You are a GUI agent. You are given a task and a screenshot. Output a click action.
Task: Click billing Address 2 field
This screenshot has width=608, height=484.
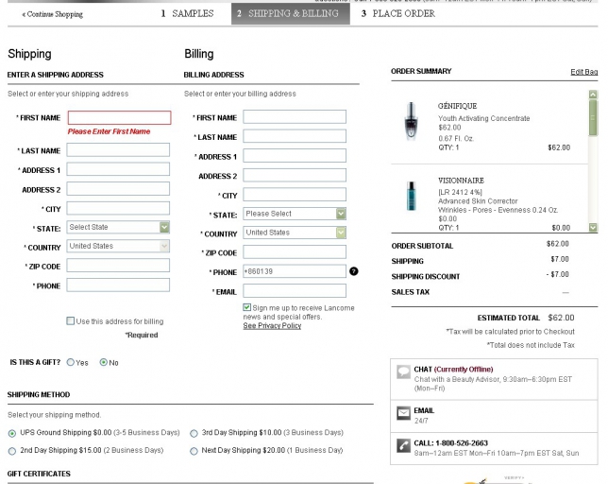coord(295,175)
